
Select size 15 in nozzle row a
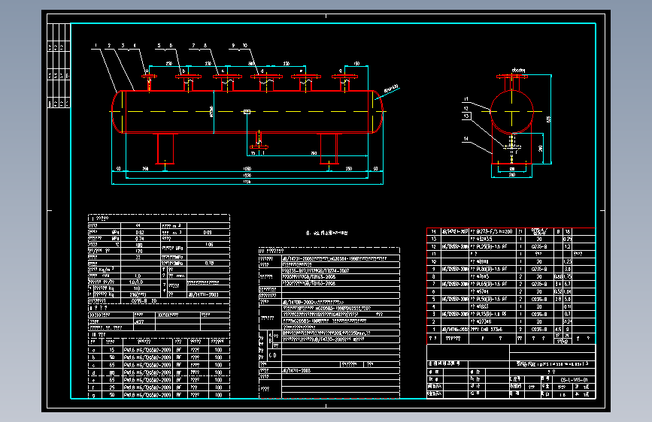[112, 350]
